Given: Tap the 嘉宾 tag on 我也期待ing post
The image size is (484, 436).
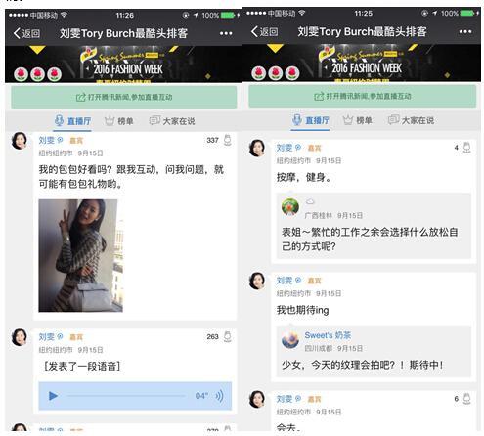Looking at the screenshot, I should click(x=314, y=281).
